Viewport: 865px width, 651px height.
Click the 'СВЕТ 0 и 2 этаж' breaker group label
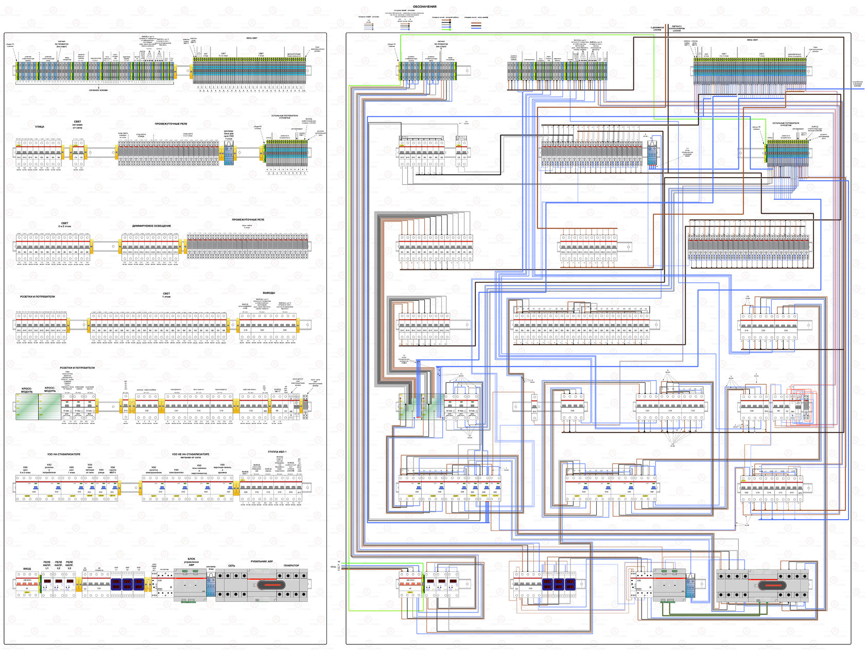[x=65, y=225]
